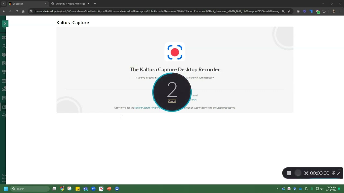
Task: Reload the current page
Action: pyautogui.click(x=17, y=11)
